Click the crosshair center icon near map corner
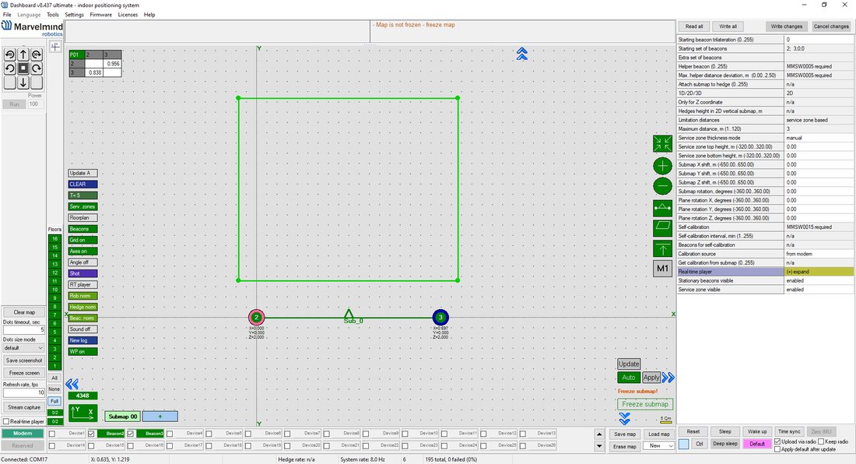This screenshot has height=464, width=856. [x=55, y=47]
